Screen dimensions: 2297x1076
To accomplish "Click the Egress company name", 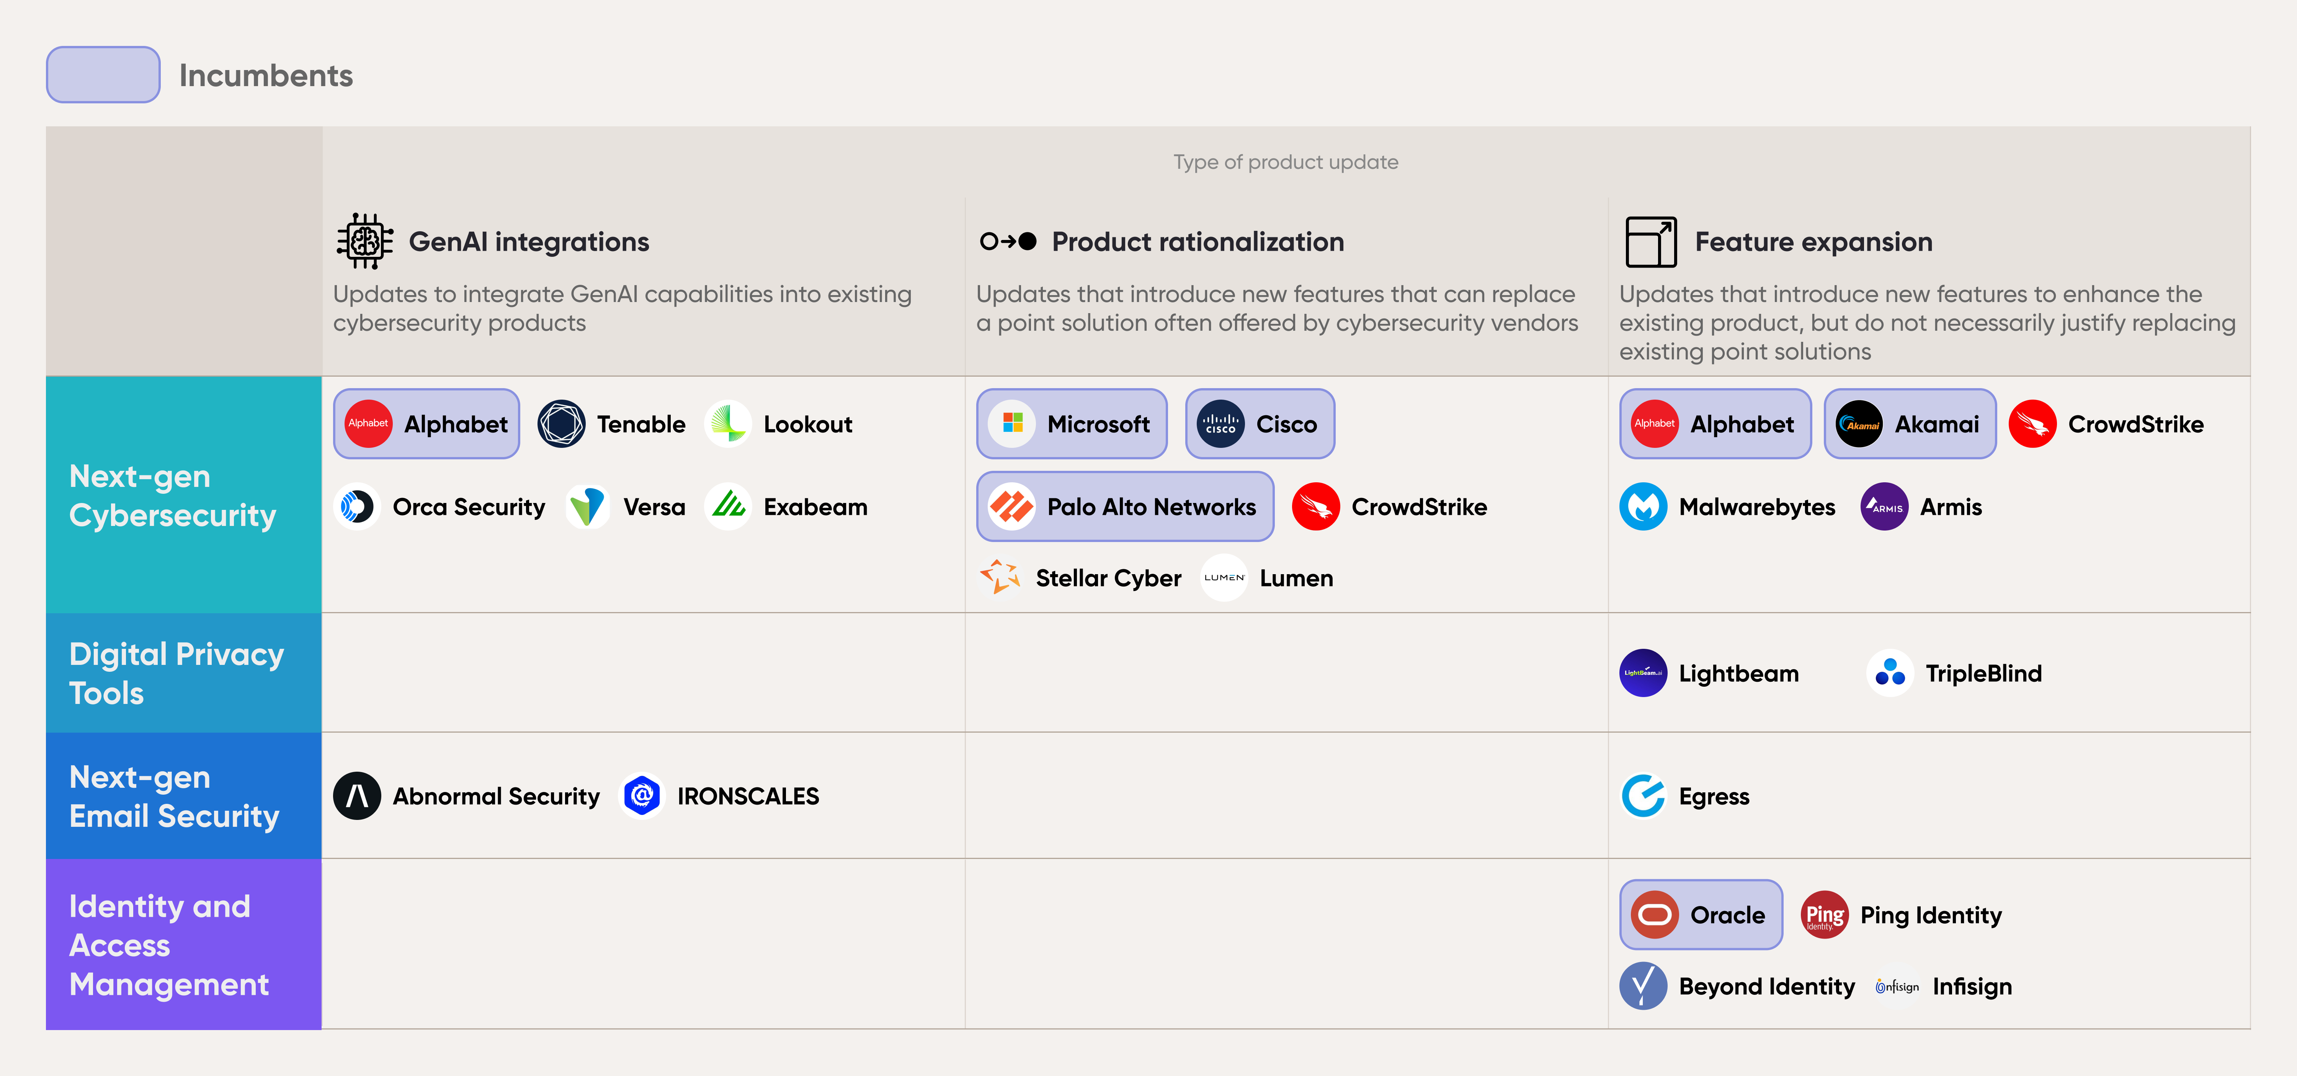I will 1714,797.
